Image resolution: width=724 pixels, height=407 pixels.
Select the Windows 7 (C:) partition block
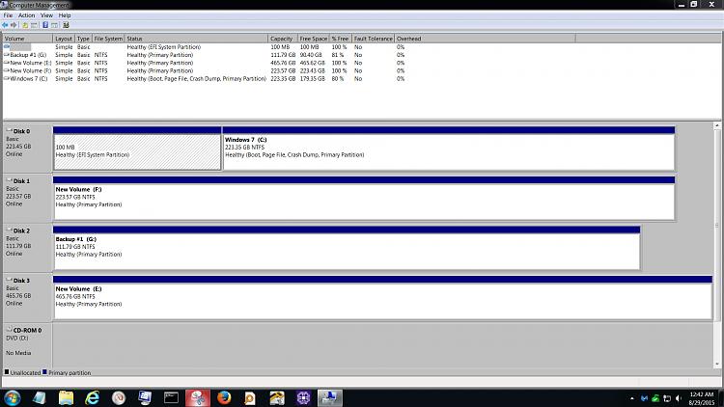point(449,149)
